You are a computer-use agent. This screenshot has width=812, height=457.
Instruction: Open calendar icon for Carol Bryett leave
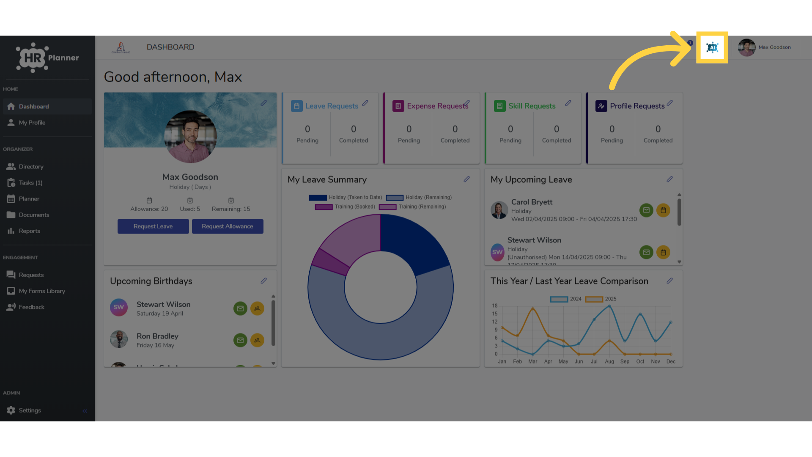click(x=663, y=210)
